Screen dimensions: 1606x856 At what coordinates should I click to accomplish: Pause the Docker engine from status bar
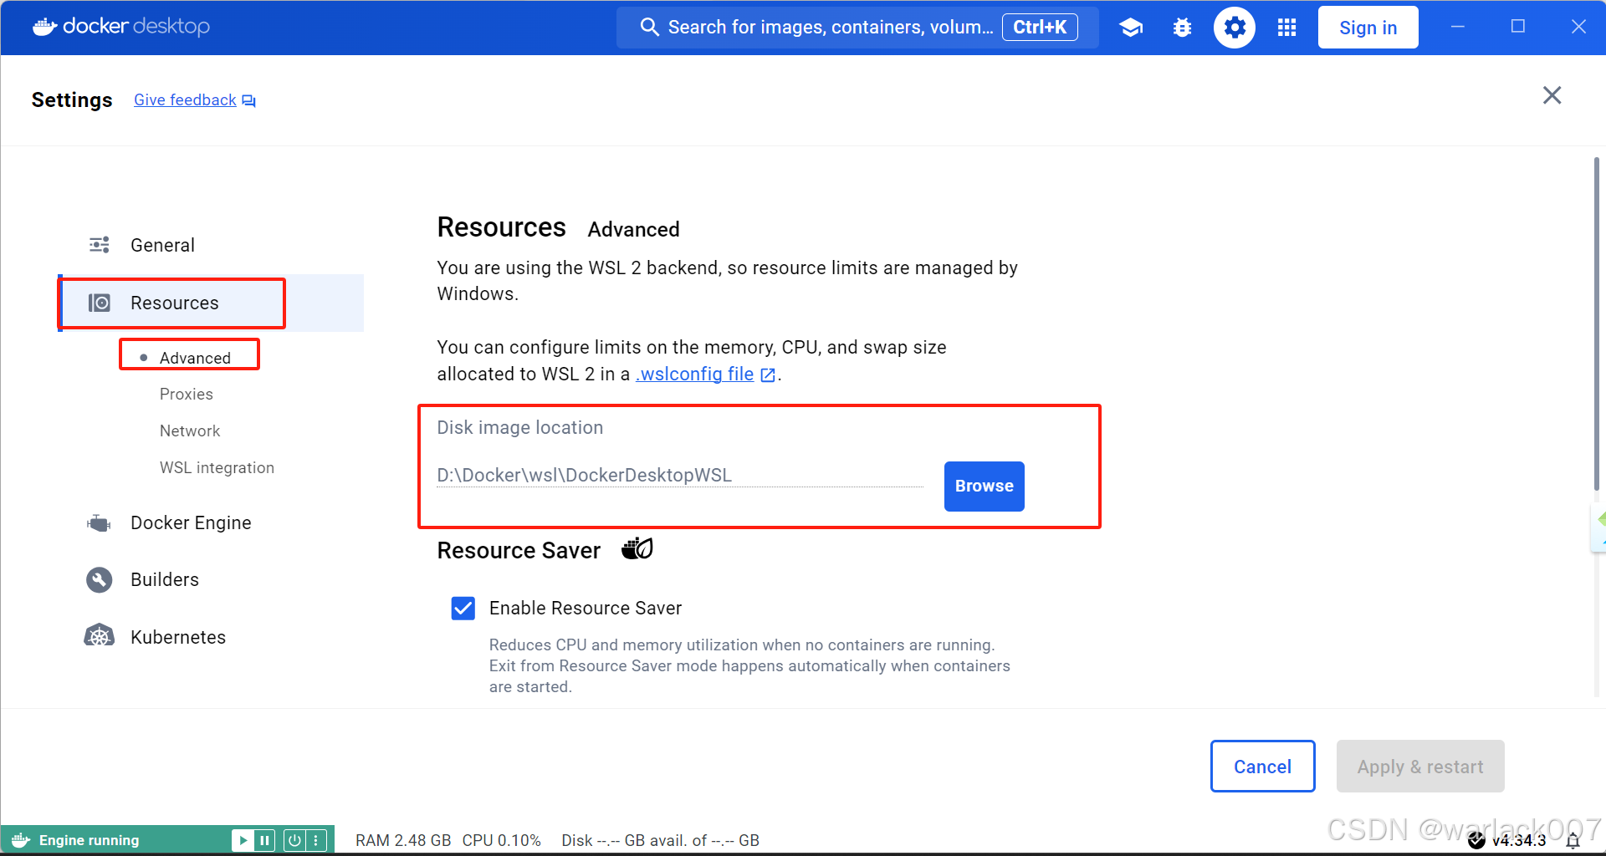click(264, 840)
